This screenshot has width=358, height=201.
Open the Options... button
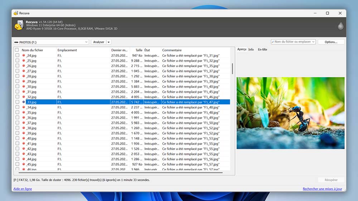(x=331, y=42)
